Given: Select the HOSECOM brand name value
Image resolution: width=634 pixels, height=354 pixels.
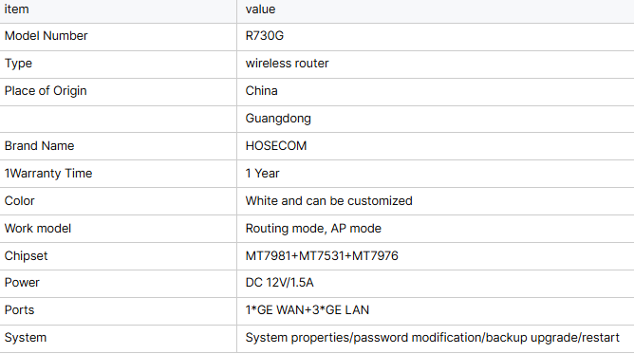Looking at the screenshot, I should click(x=276, y=146).
